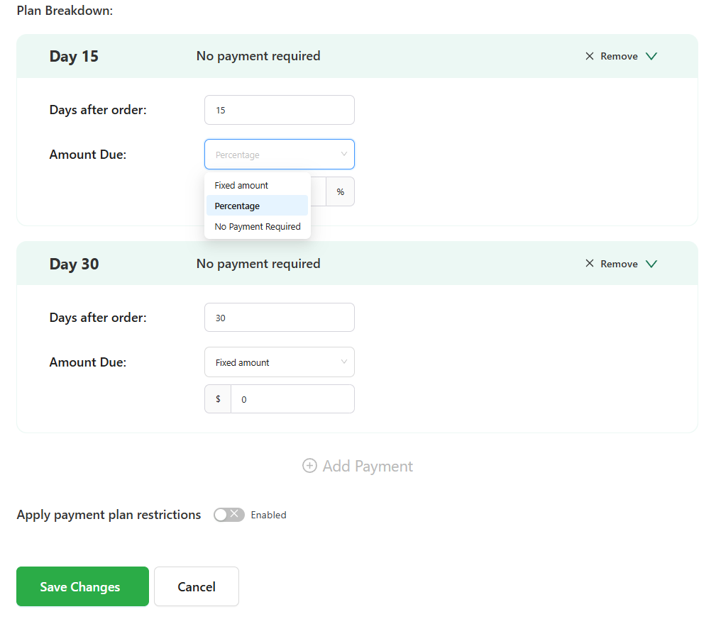Image resolution: width=716 pixels, height=619 pixels.
Task: Cancel editing the payment plan
Action: (197, 586)
